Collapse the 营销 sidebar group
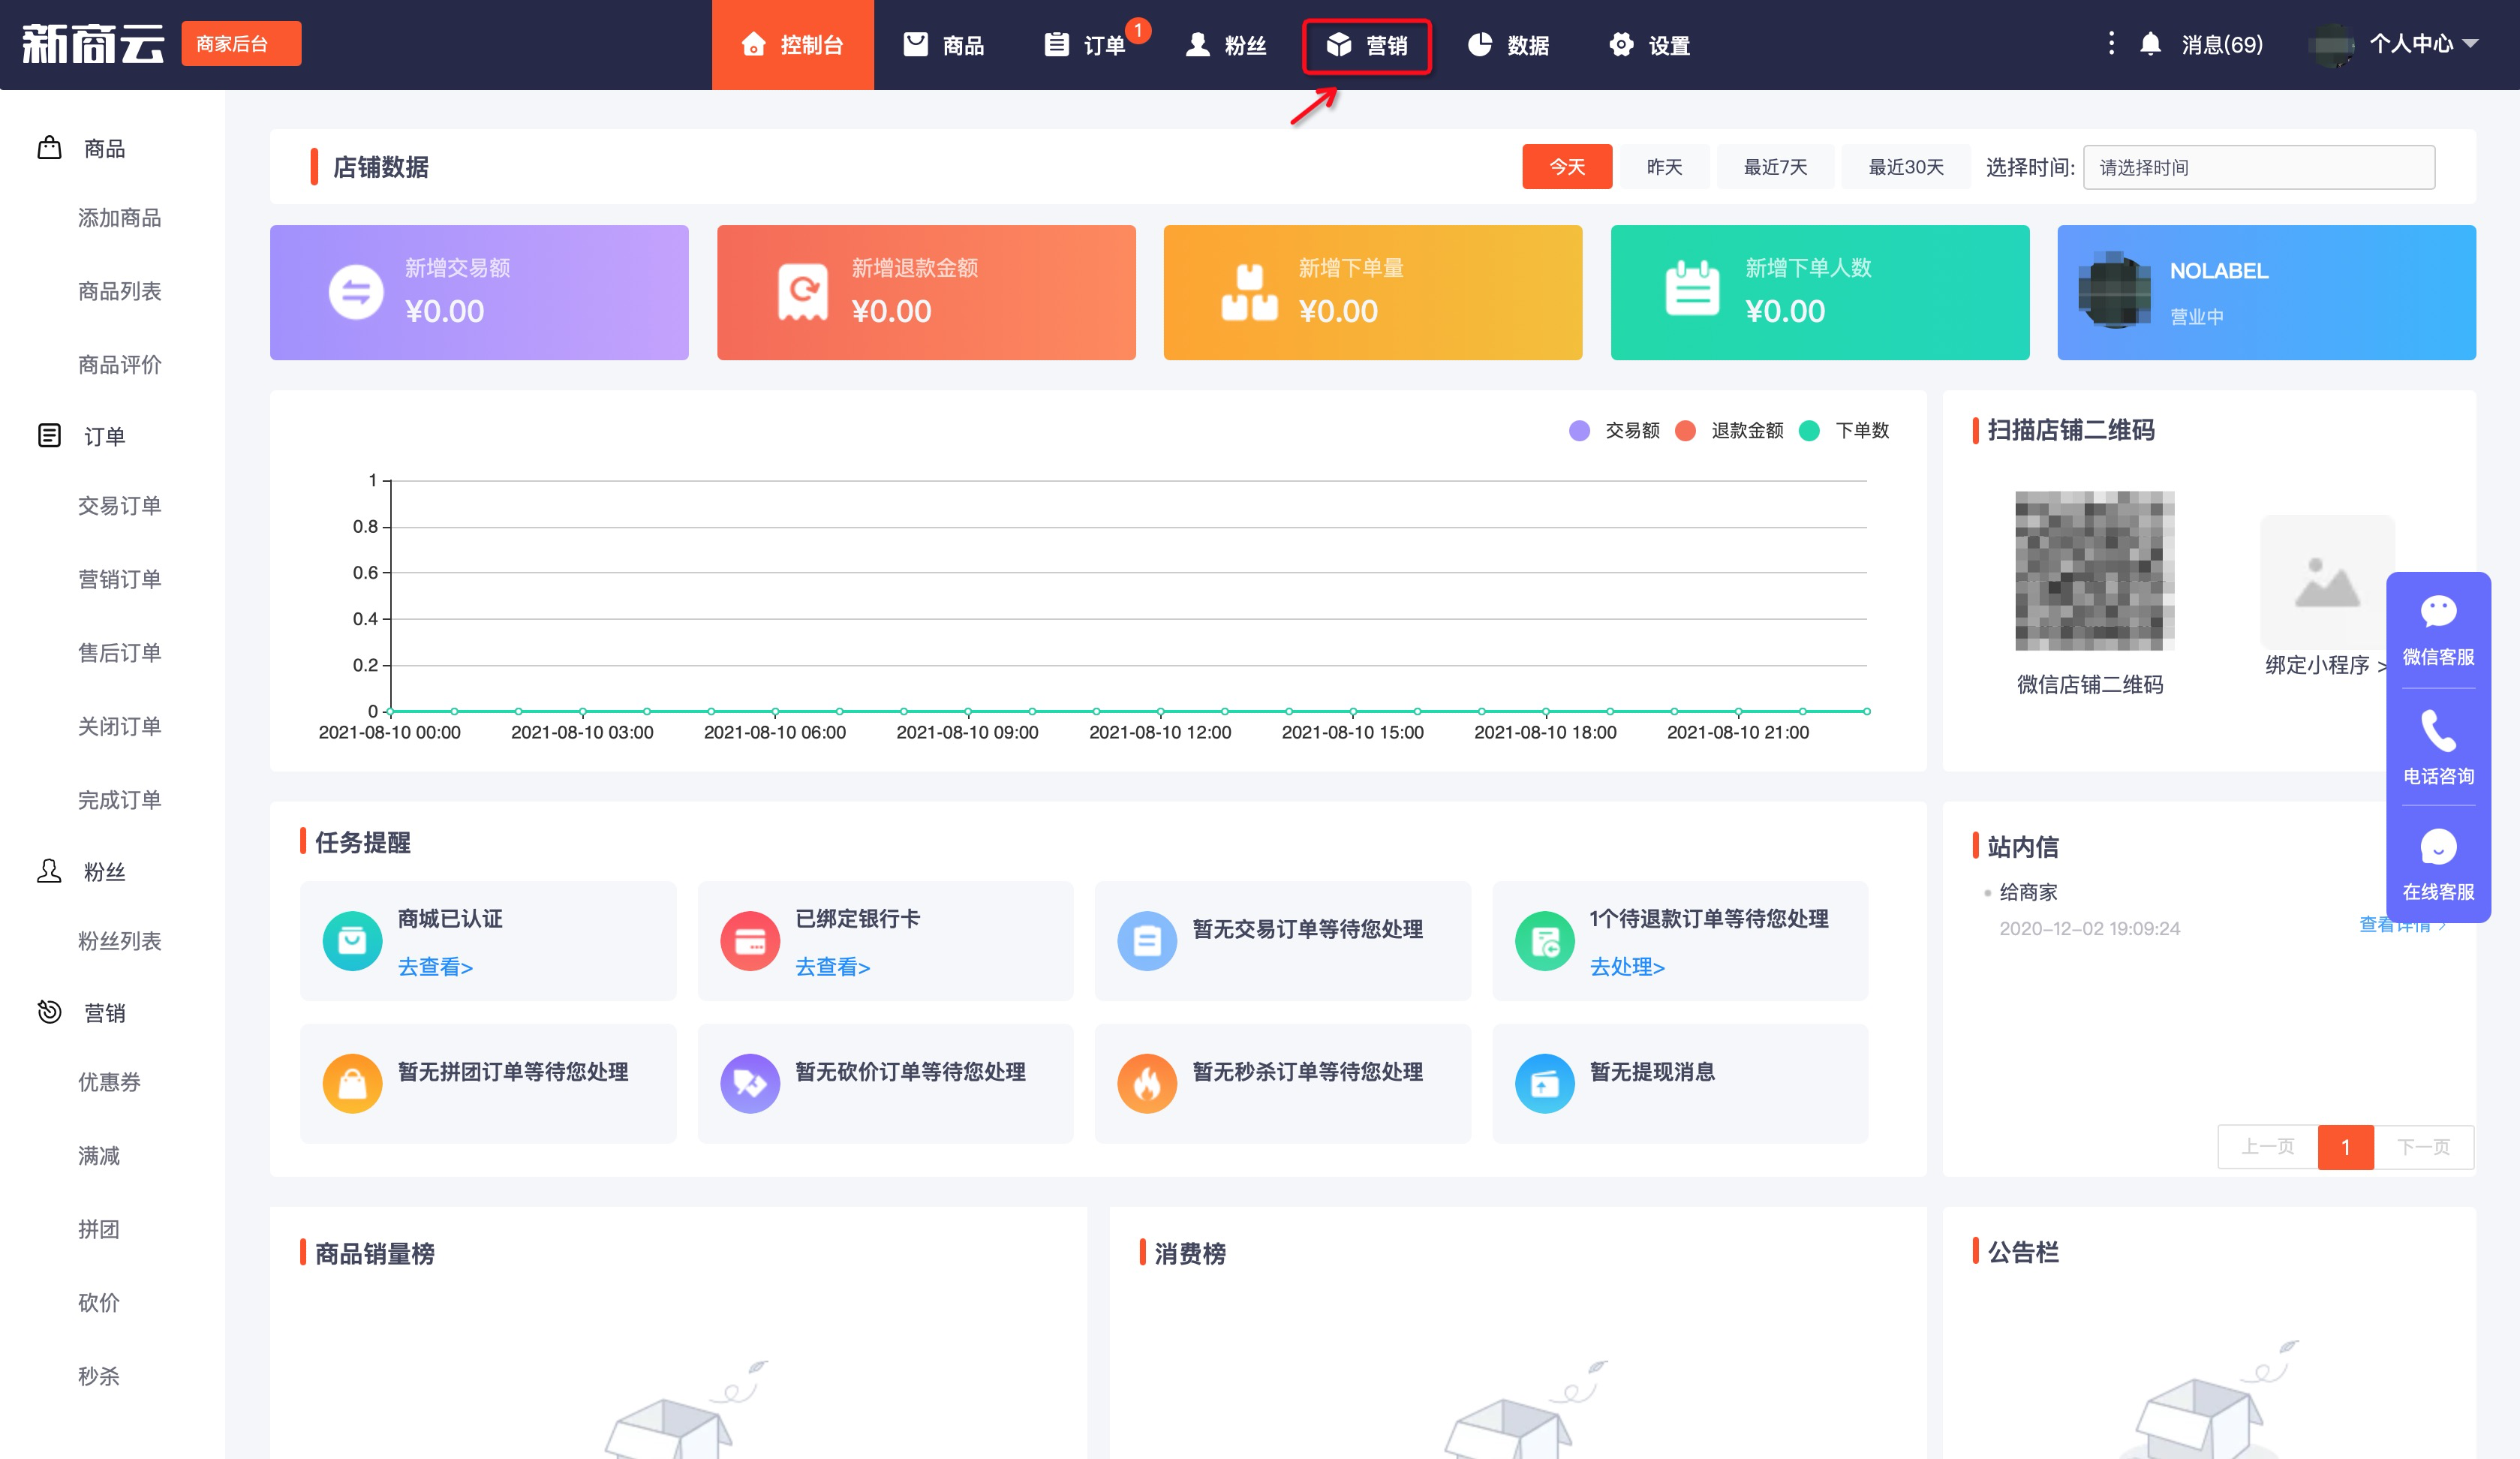 click(104, 1013)
